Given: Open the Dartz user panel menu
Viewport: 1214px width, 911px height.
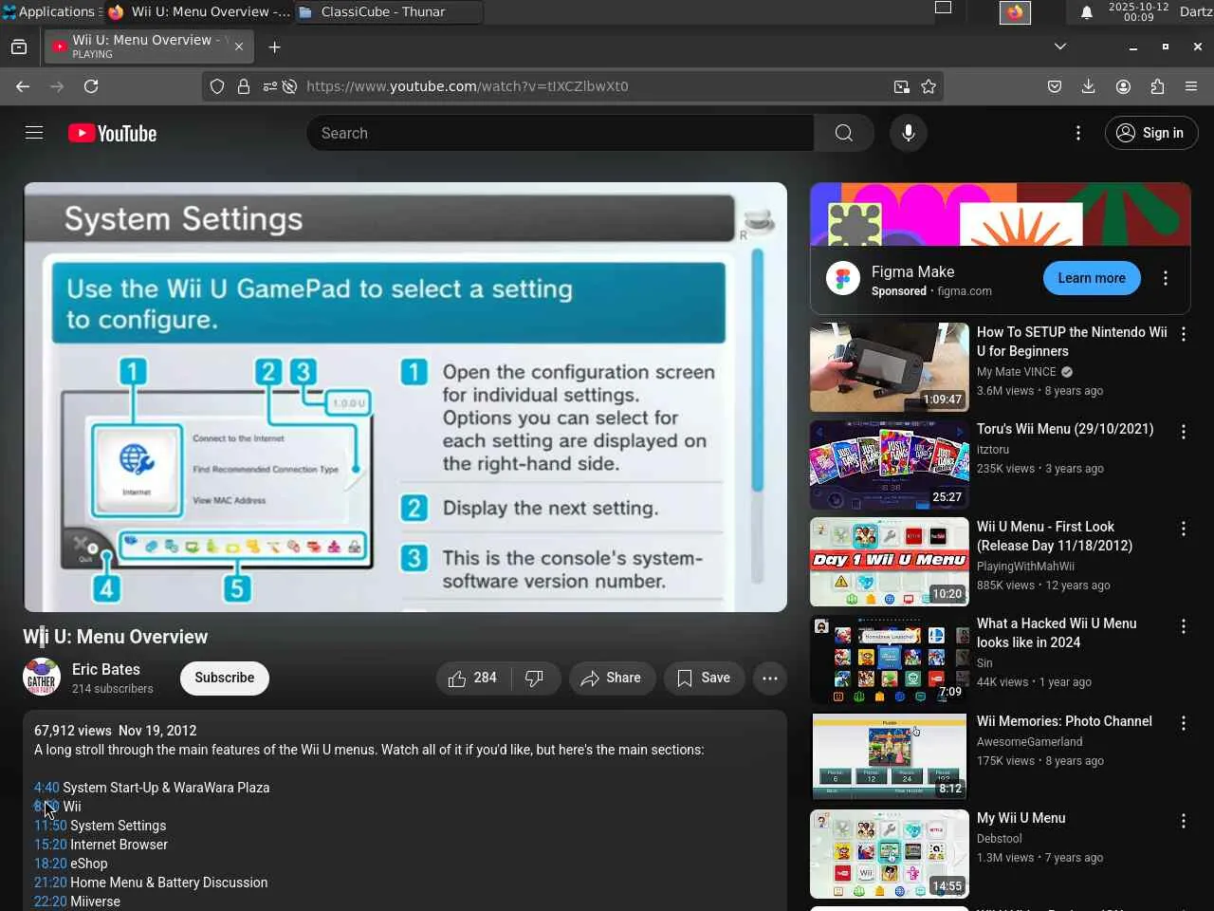Looking at the screenshot, I should [x=1195, y=12].
